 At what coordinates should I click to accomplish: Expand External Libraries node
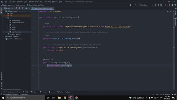4,36
